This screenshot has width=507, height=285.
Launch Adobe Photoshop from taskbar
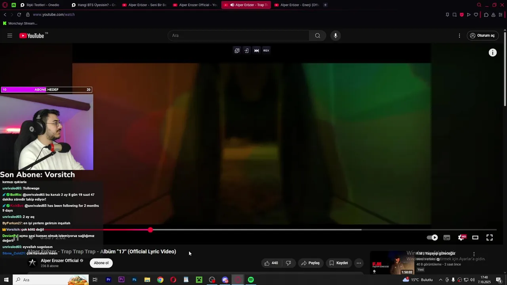tap(134, 280)
